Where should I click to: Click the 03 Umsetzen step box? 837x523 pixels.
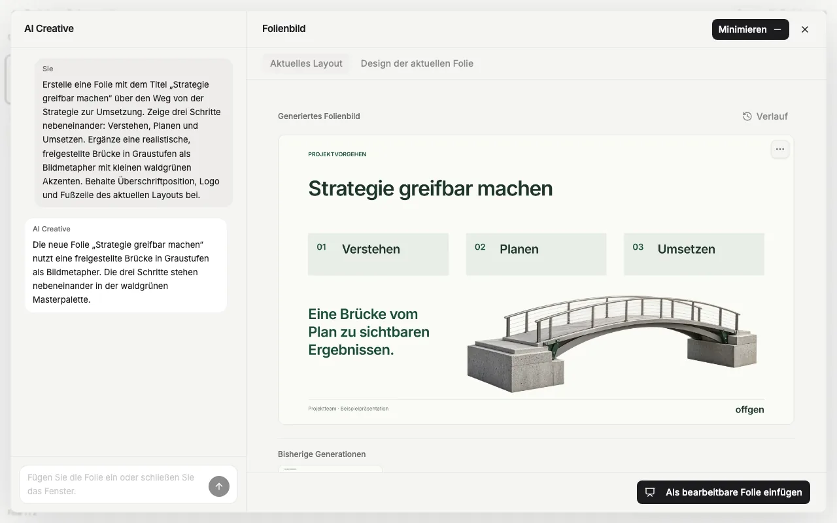point(694,254)
